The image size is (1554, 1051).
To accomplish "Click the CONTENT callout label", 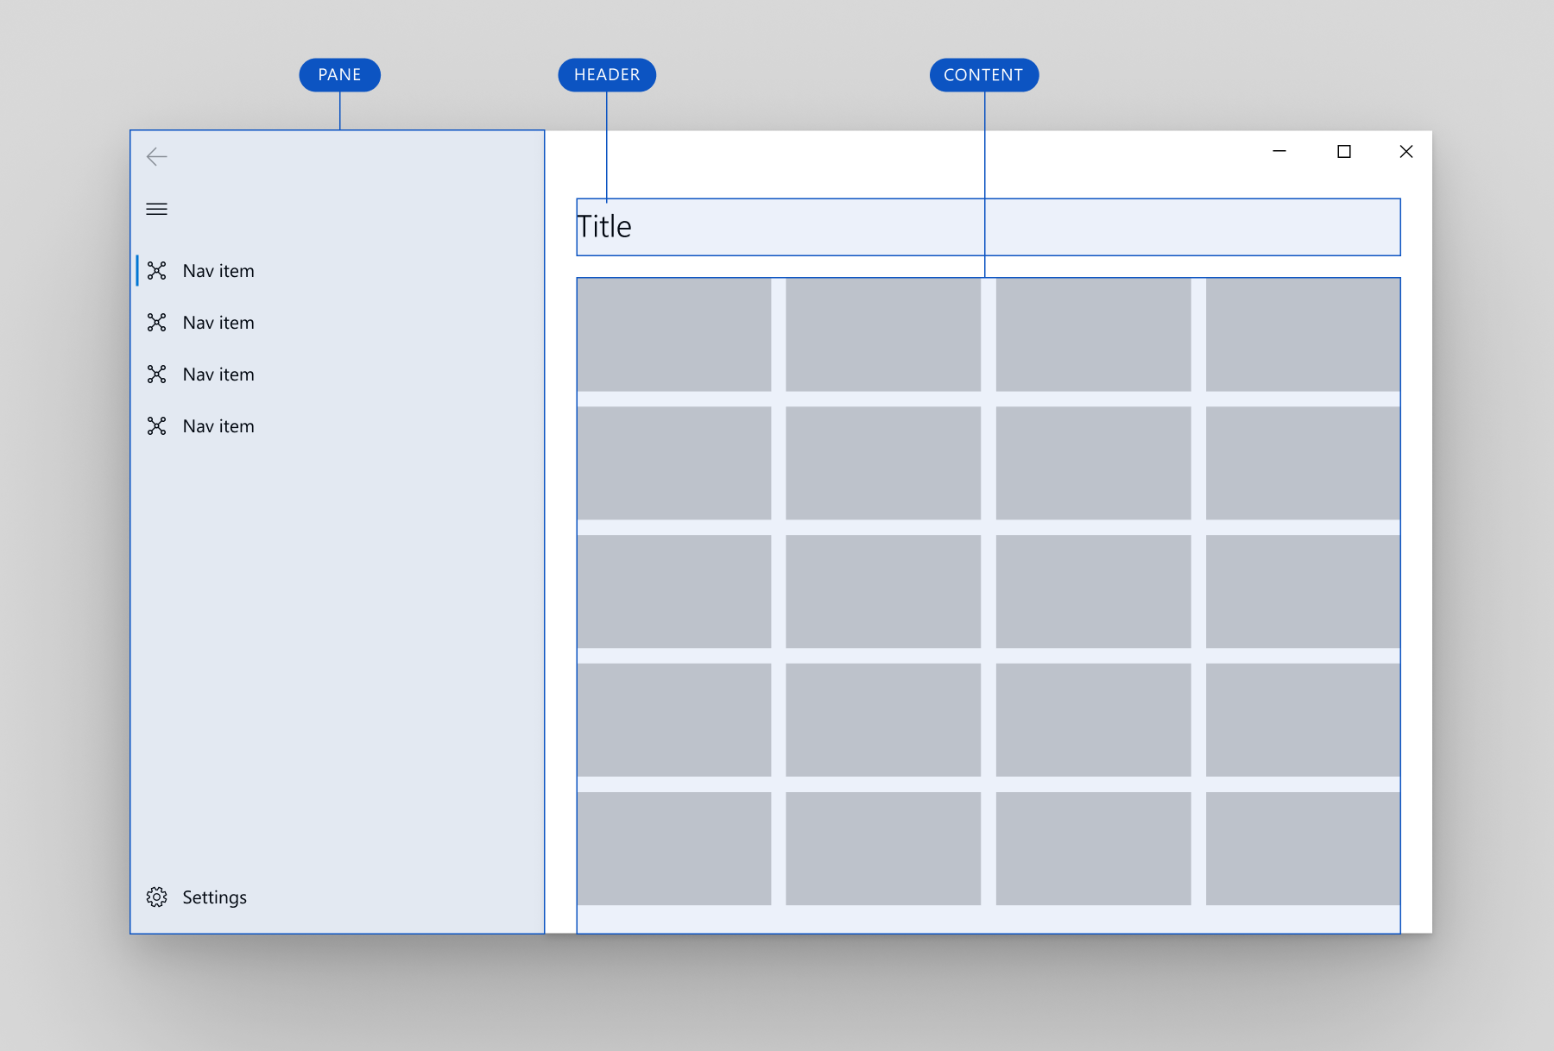I will 983,75.
